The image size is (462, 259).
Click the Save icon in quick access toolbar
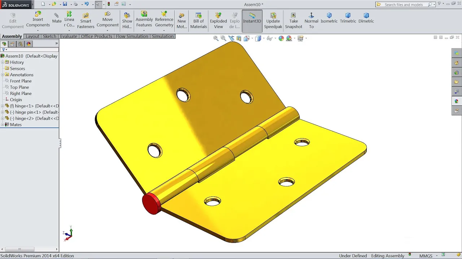coord(65,4)
